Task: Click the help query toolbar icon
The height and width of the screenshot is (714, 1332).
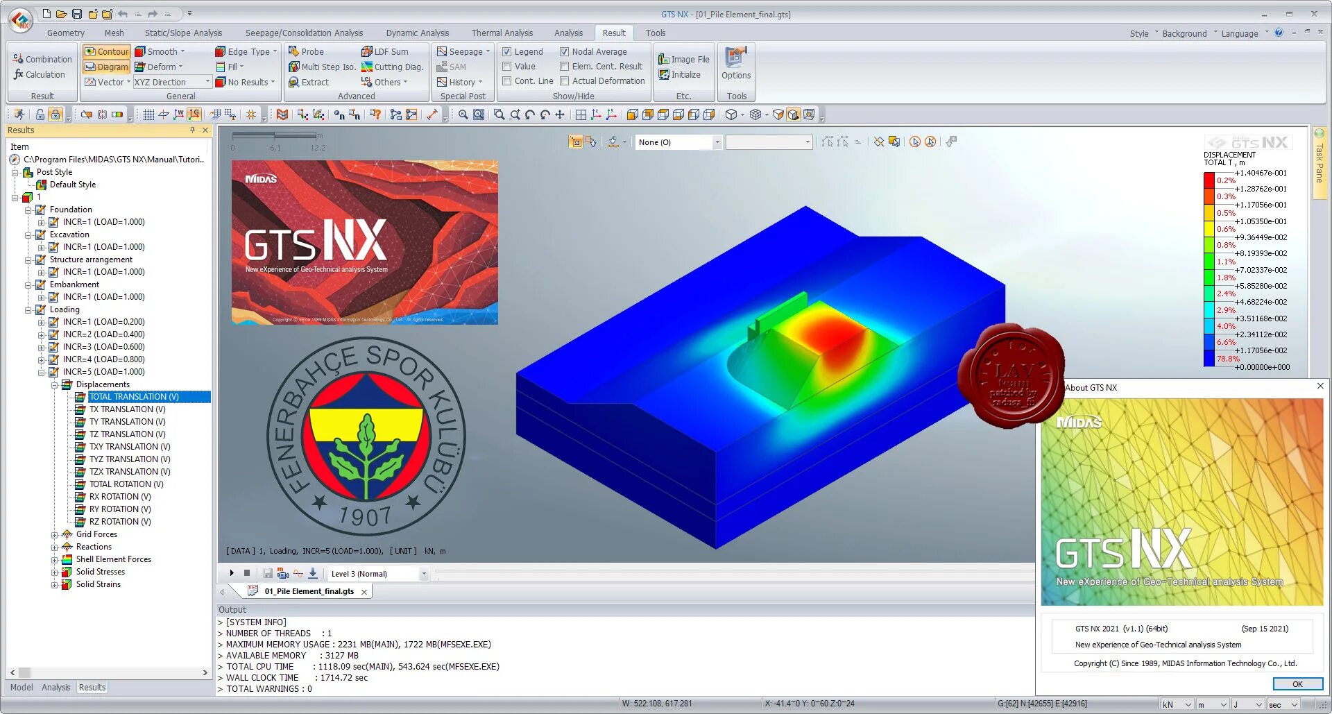Action: (x=375, y=114)
